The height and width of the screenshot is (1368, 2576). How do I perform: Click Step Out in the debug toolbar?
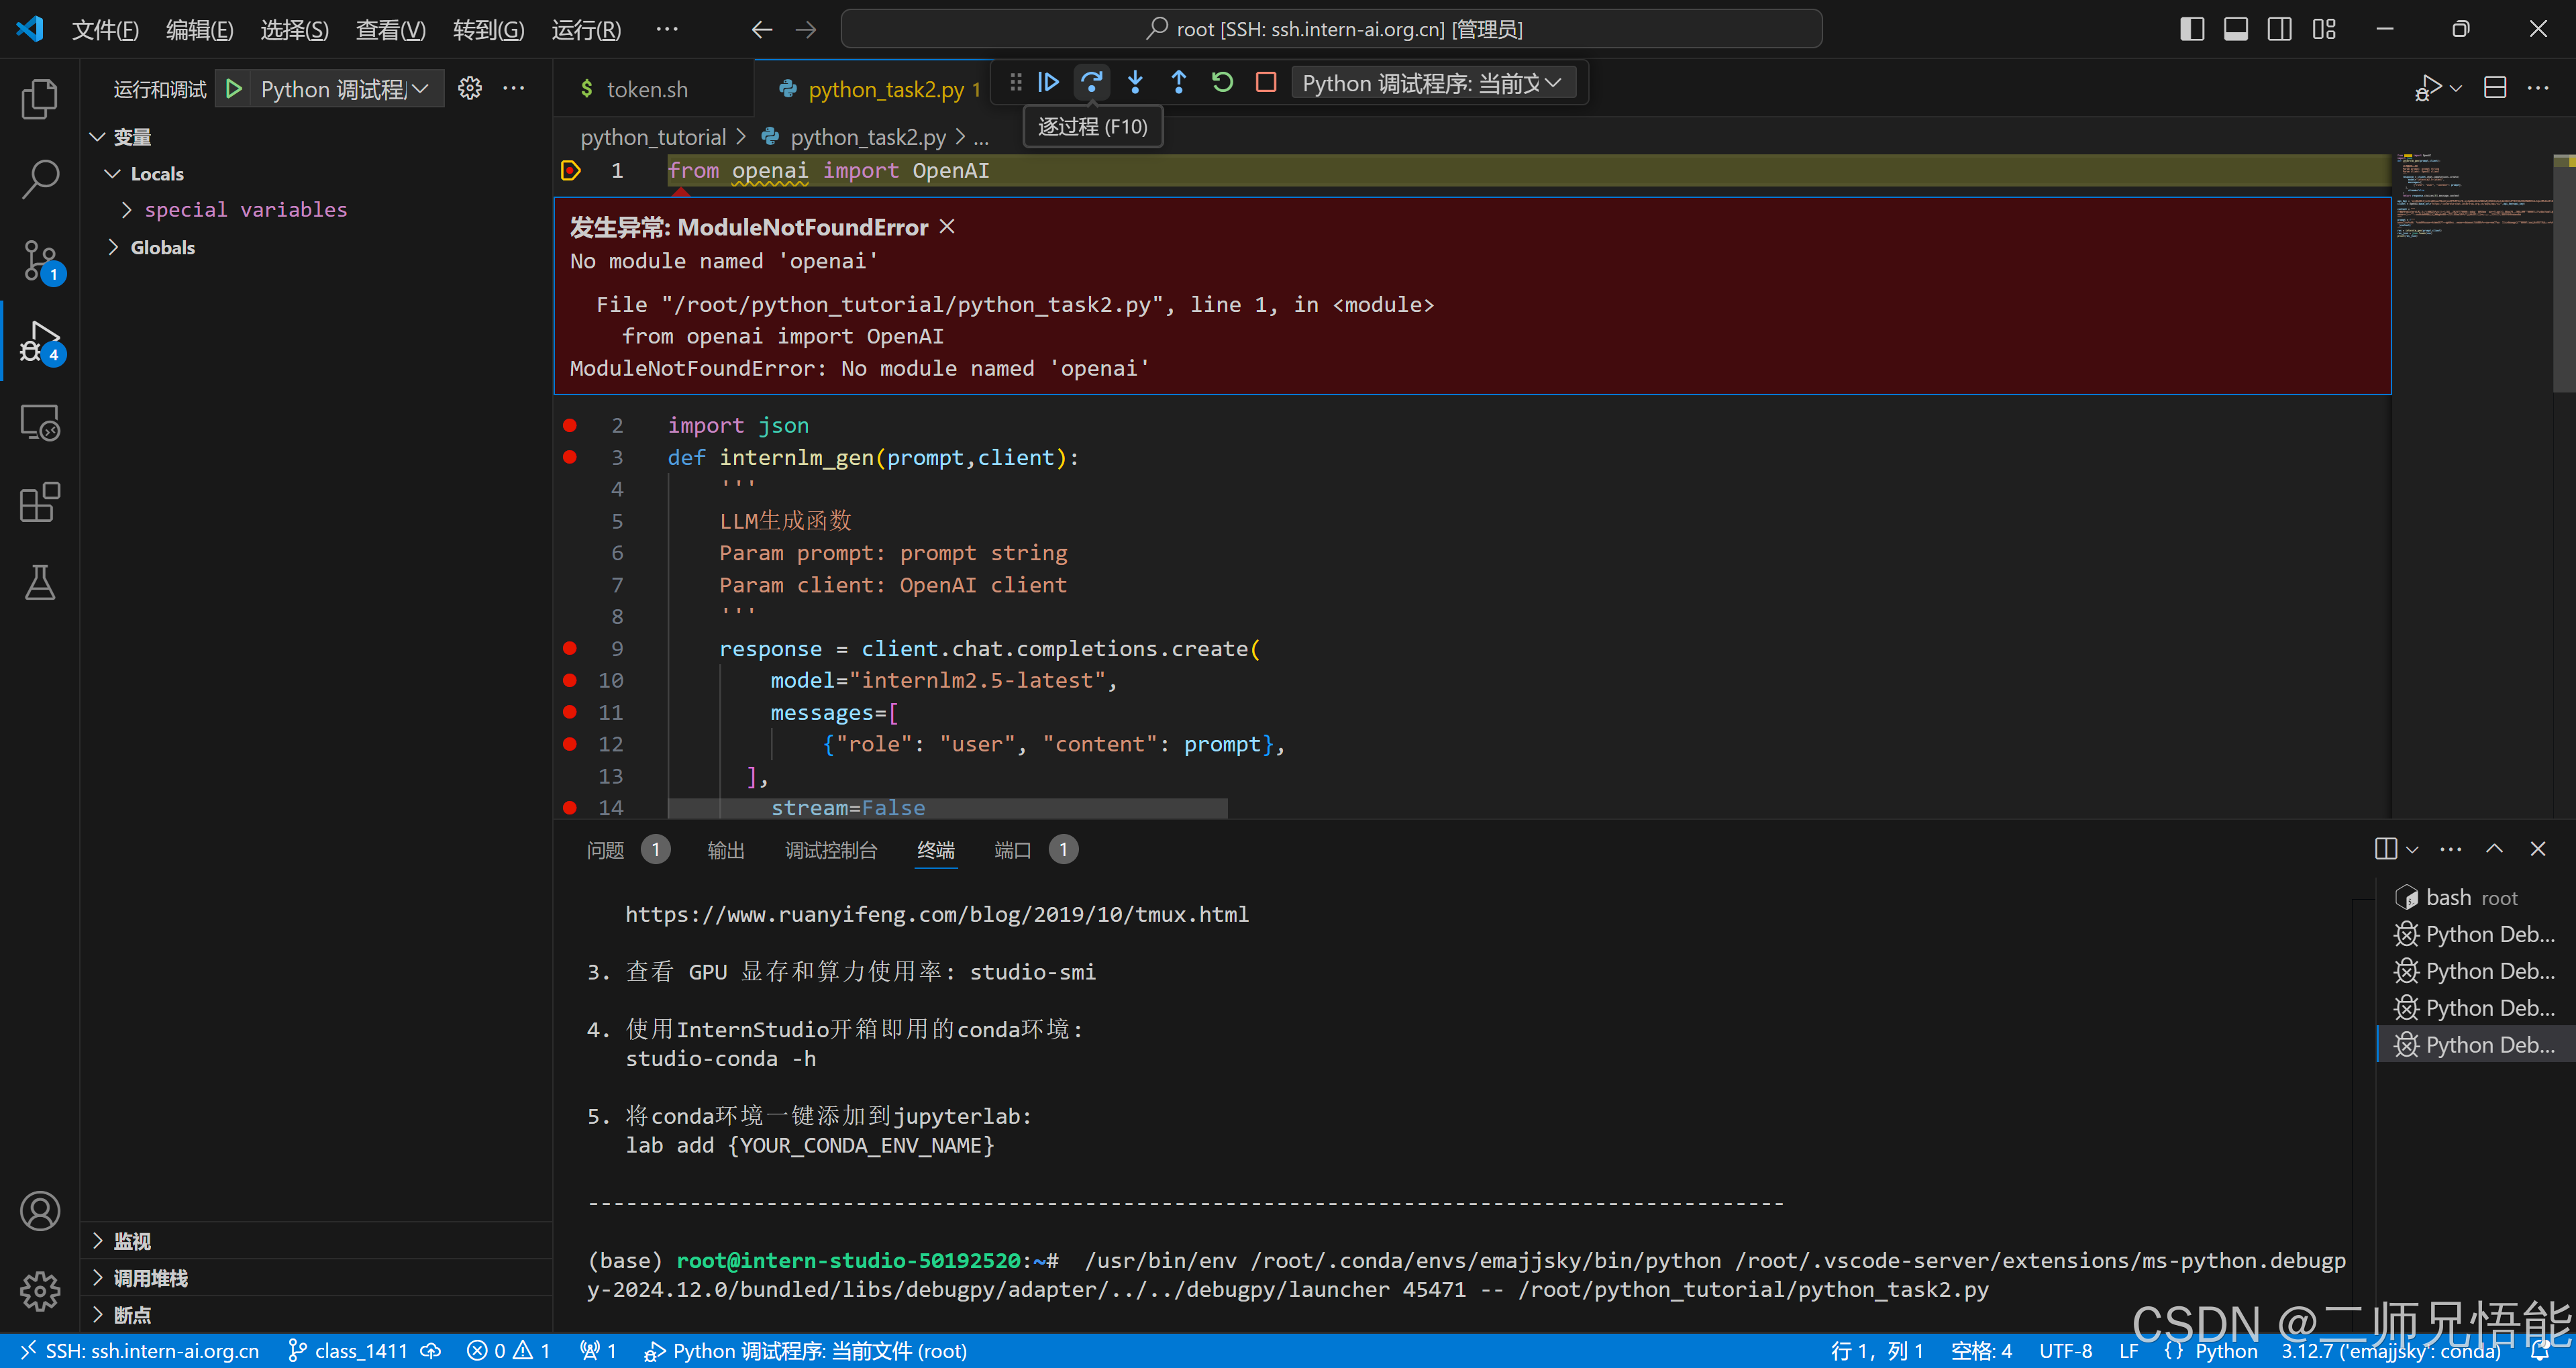(1179, 83)
